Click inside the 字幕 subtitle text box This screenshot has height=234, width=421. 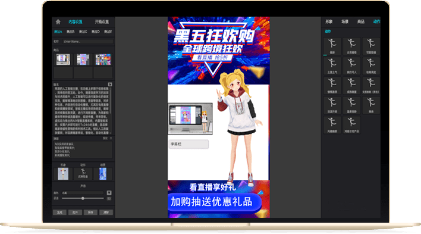(83, 150)
